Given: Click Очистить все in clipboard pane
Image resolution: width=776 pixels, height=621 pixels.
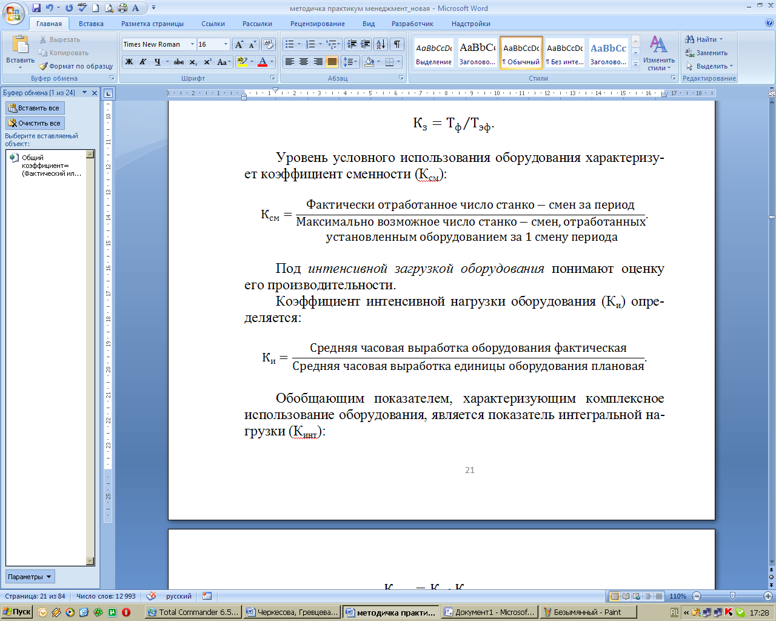Looking at the screenshot, I should tap(35, 123).
